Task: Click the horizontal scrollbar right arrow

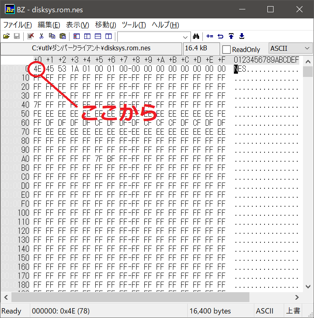Action: coord(297,298)
